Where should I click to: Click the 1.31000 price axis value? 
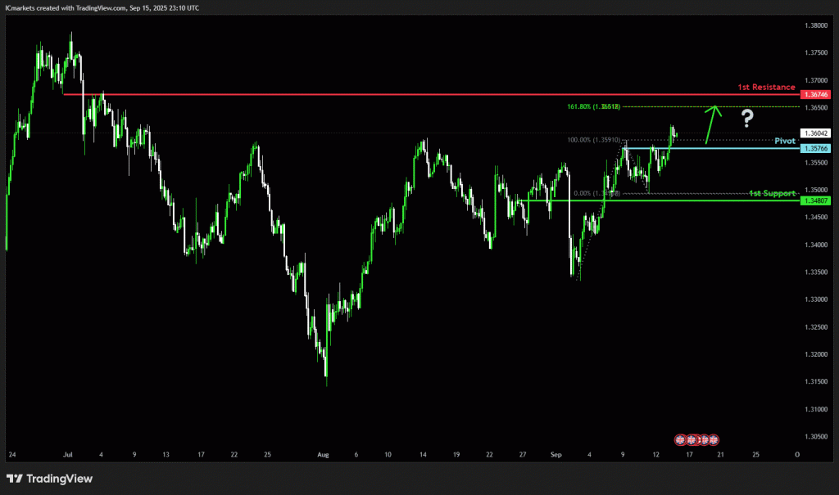tap(816, 409)
